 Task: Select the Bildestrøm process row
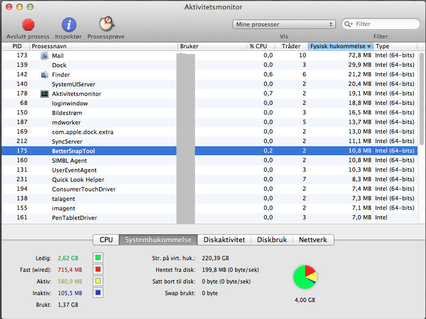[209, 112]
